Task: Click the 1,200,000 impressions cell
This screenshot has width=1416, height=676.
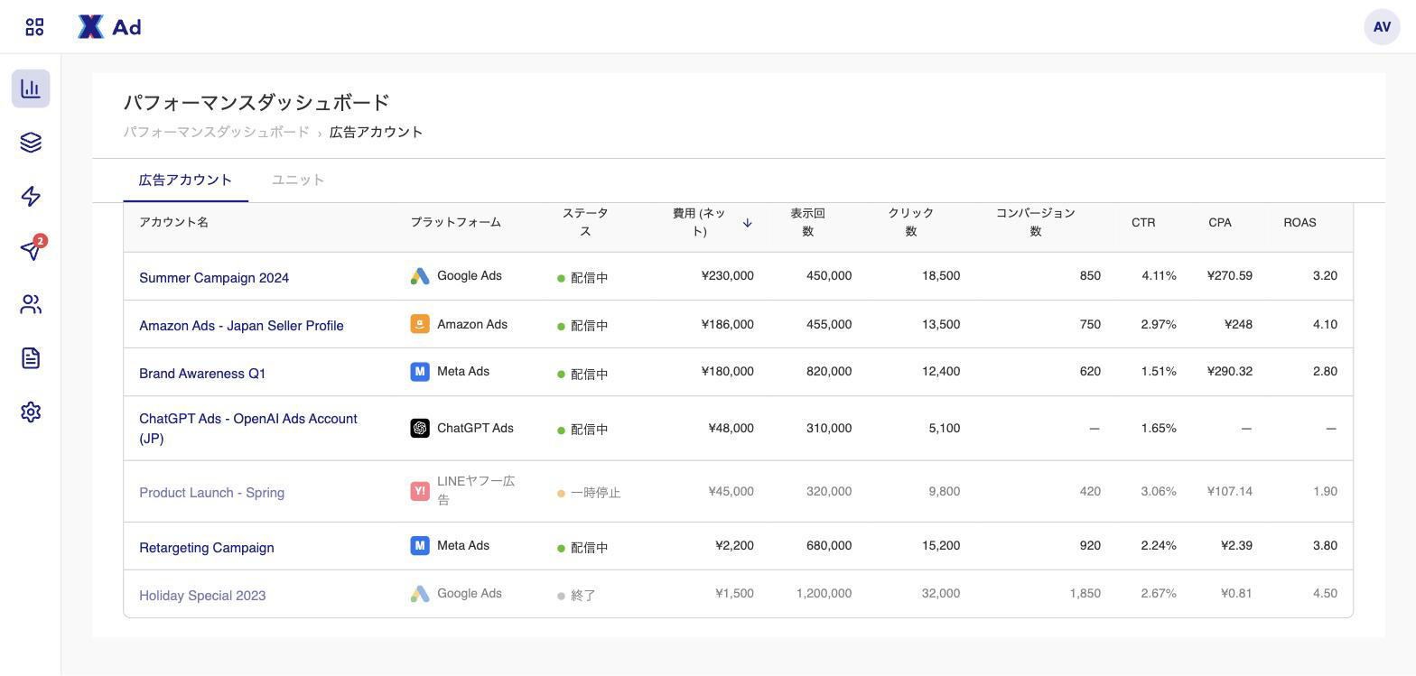Action: point(824,593)
